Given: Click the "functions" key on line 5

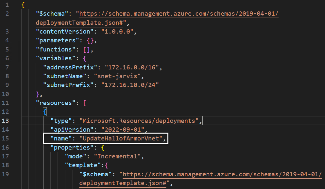Looking at the screenshot, I should pyautogui.click(x=56, y=49).
